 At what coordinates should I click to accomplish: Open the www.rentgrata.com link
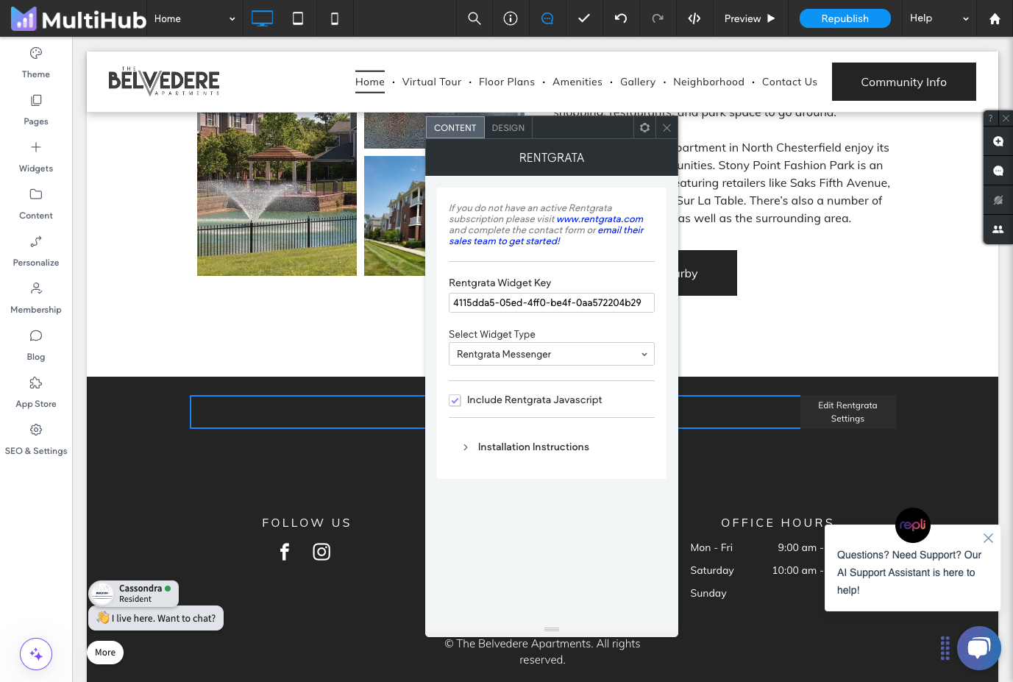pos(600,219)
